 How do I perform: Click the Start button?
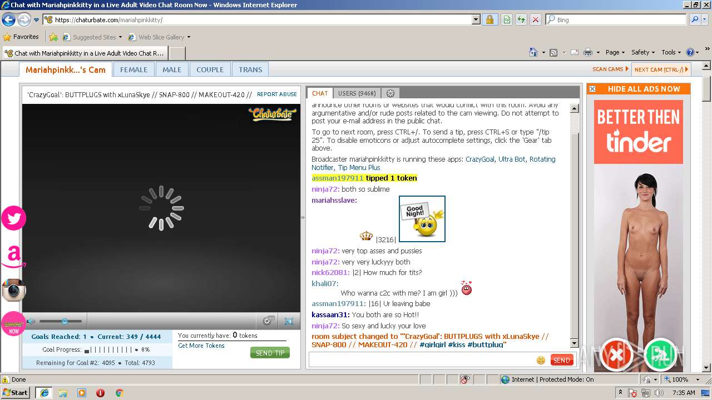(x=16, y=392)
